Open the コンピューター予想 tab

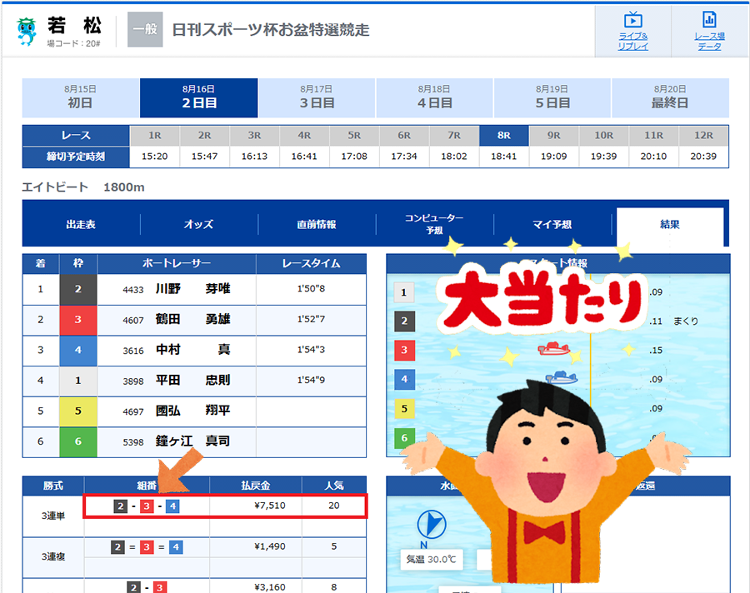pos(434,224)
